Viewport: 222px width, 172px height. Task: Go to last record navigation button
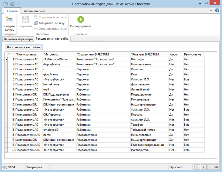coord(217,167)
